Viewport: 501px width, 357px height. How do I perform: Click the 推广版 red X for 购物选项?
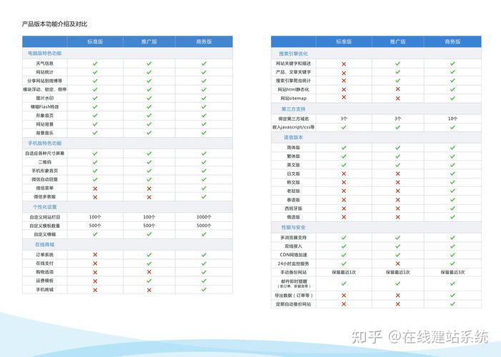click(x=149, y=272)
